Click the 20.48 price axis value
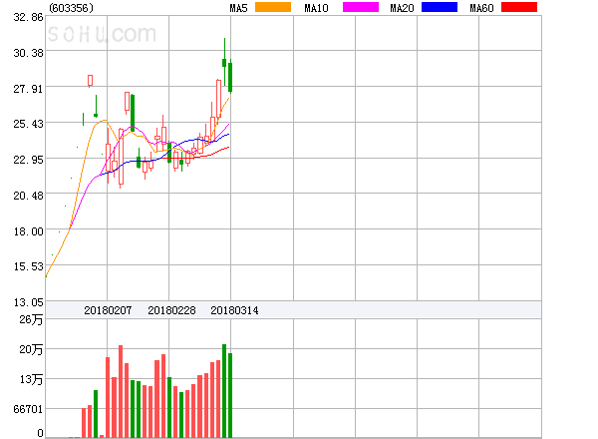This screenshot has height=439, width=598. [28, 196]
